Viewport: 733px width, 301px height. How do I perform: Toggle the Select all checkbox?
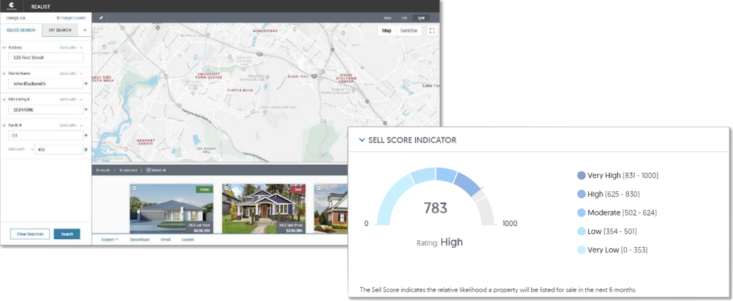(149, 171)
